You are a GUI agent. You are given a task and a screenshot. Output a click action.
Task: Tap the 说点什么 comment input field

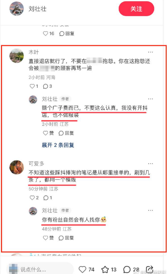[x=40, y=269]
